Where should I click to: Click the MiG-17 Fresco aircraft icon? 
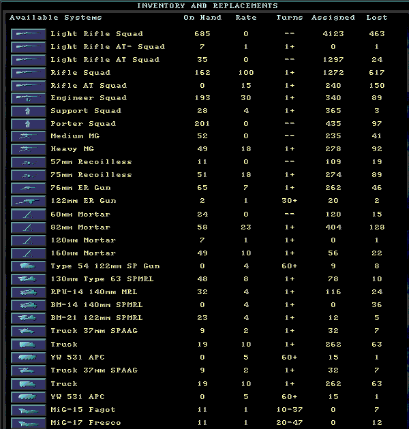(29, 423)
